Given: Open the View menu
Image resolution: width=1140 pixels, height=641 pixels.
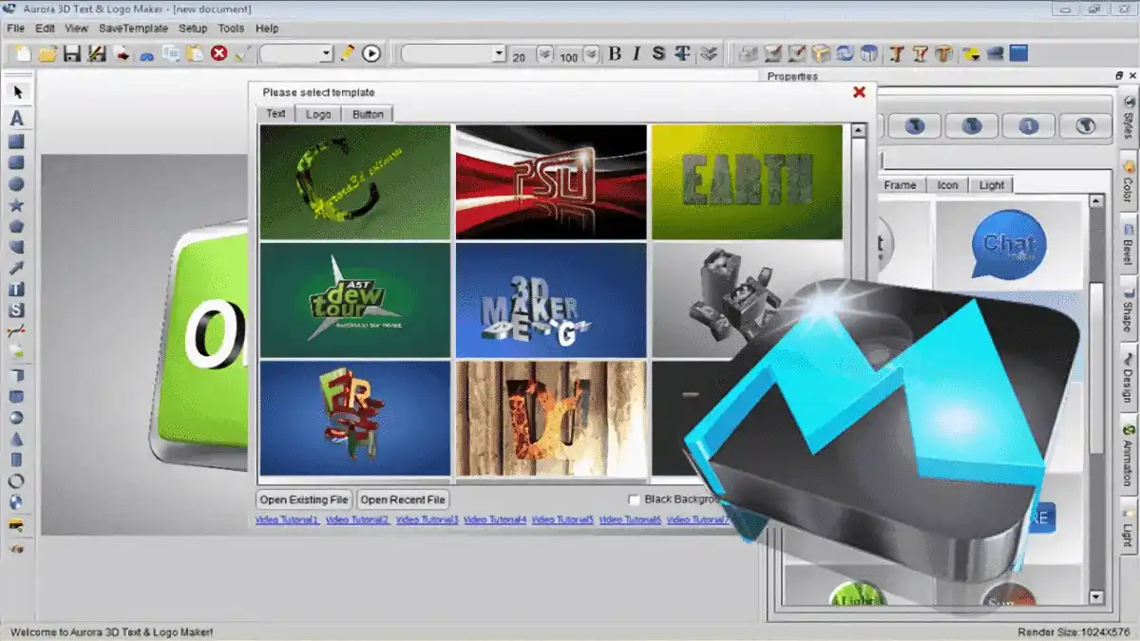Looking at the screenshot, I should coord(76,28).
